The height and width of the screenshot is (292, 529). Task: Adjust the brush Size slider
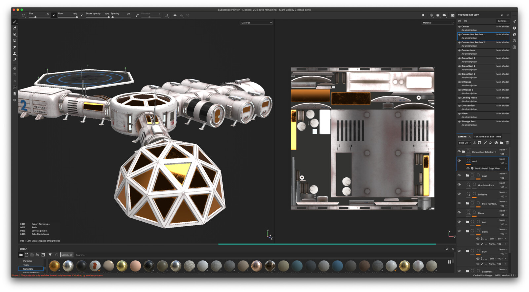pos(39,17)
